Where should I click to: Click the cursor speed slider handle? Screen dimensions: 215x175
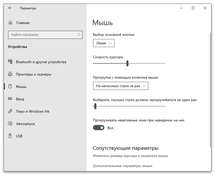[x=127, y=63]
